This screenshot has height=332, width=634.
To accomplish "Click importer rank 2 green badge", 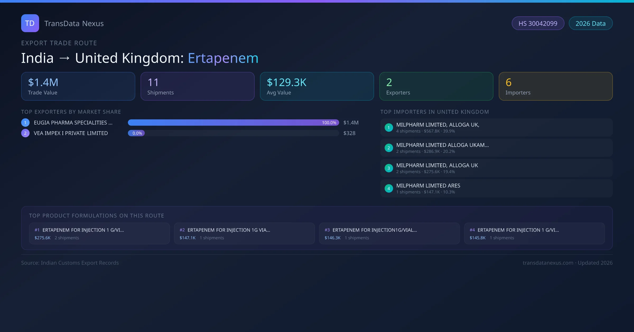I will 389,148.
